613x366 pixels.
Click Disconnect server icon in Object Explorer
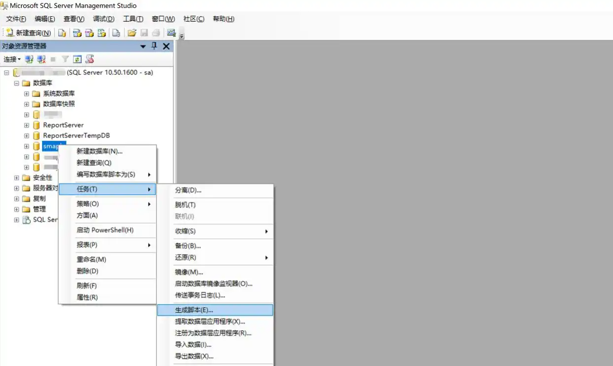pyautogui.click(x=42, y=59)
